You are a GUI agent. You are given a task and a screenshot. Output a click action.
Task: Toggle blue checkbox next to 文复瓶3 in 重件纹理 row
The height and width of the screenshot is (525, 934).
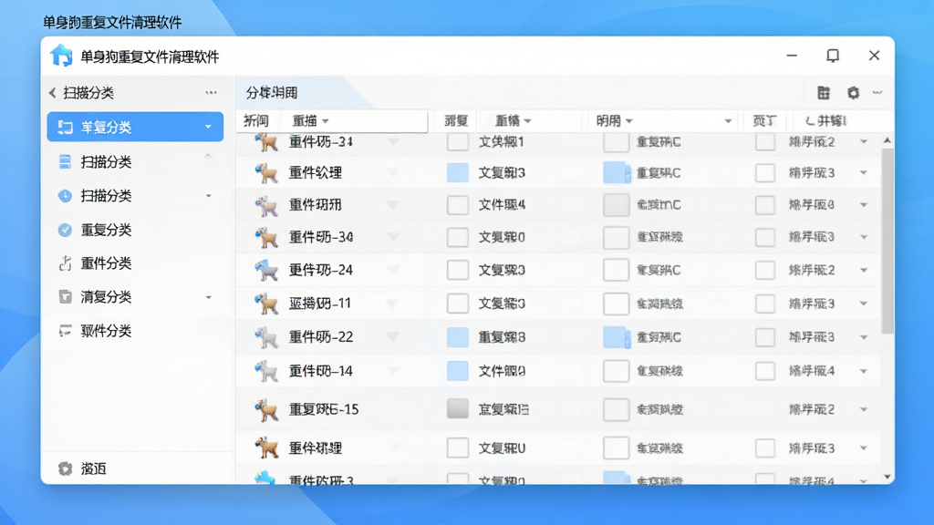point(458,172)
